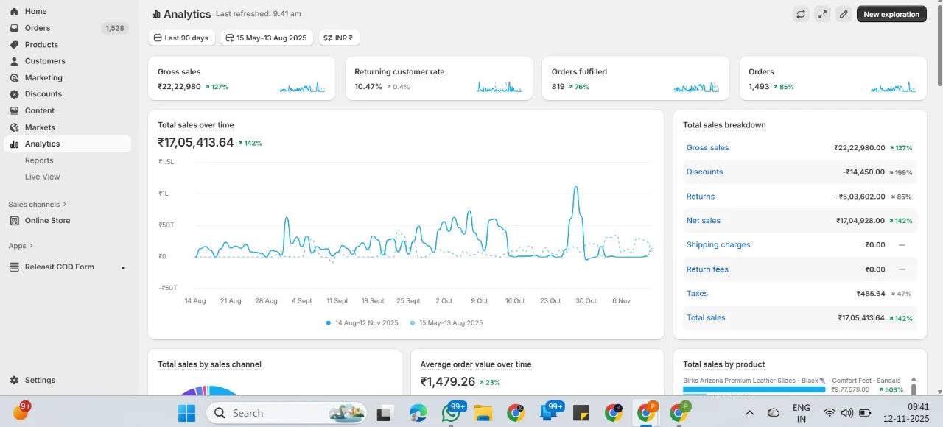The width and height of the screenshot is (943, 427).
Task: Click the pencil edit dashboard icon
Action: tap(844, 14)
